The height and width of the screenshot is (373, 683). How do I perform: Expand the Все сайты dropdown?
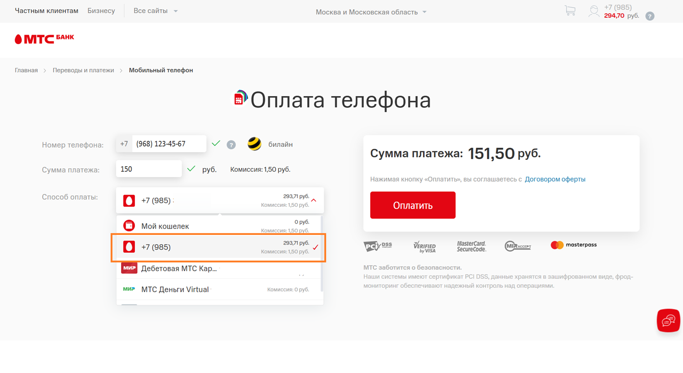[155, 11]
